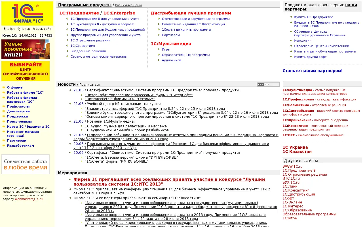Open 1С:Бухгалтерия 8 - доступно и всерьез!
The width and height of the screenshot is (363, 227).
point(102,24)
